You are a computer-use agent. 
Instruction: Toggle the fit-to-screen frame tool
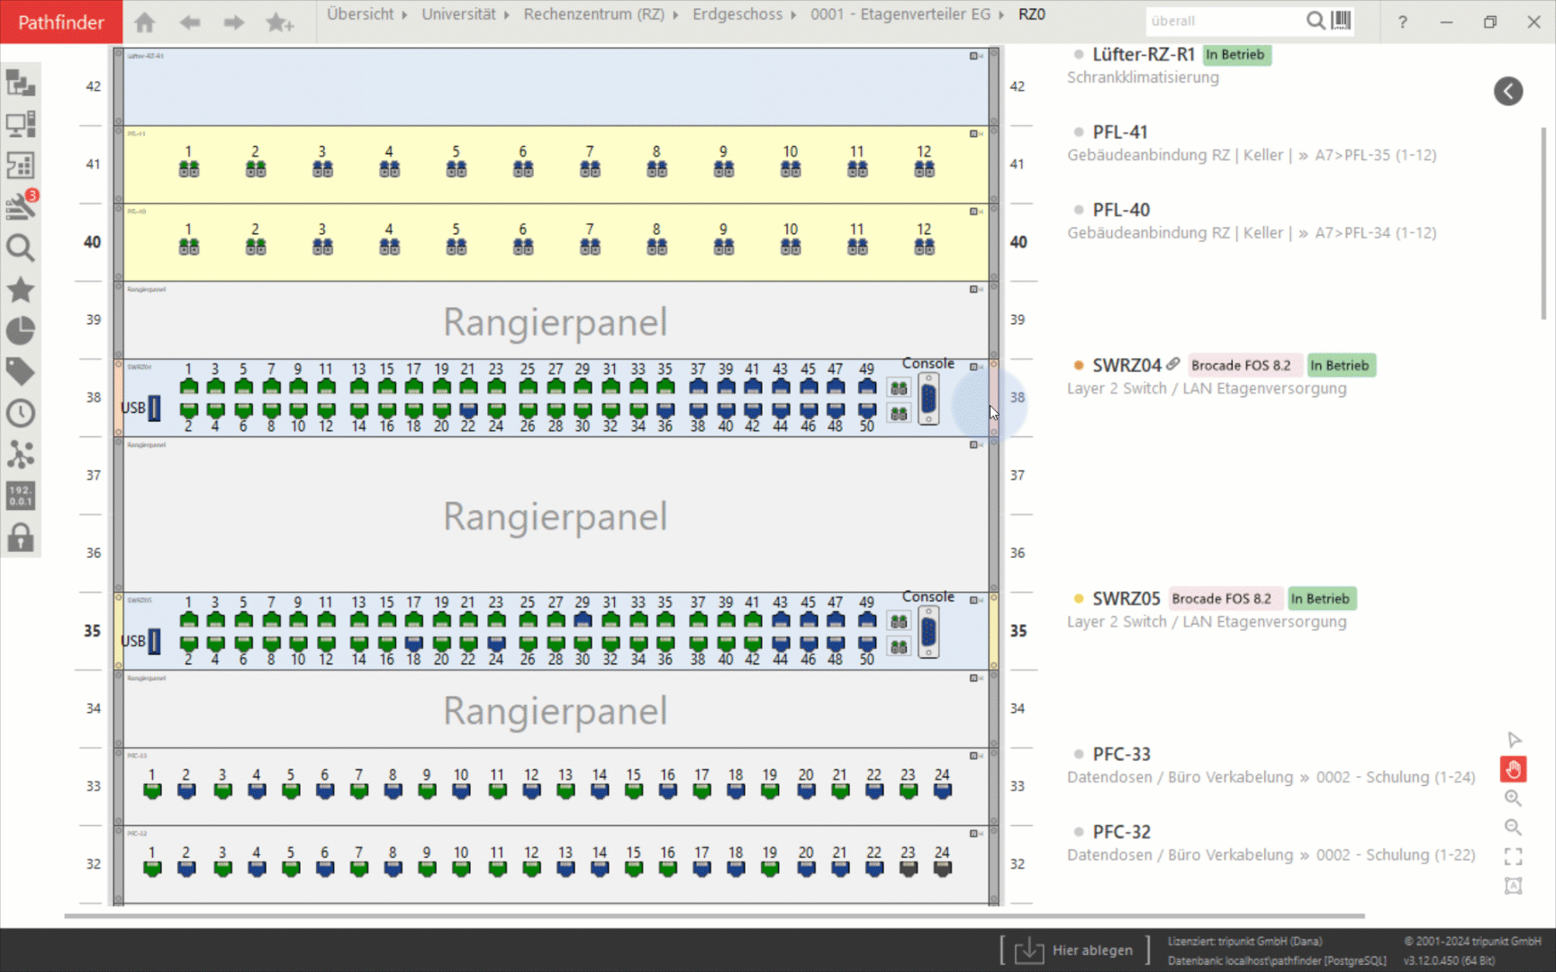(1513, 857)
